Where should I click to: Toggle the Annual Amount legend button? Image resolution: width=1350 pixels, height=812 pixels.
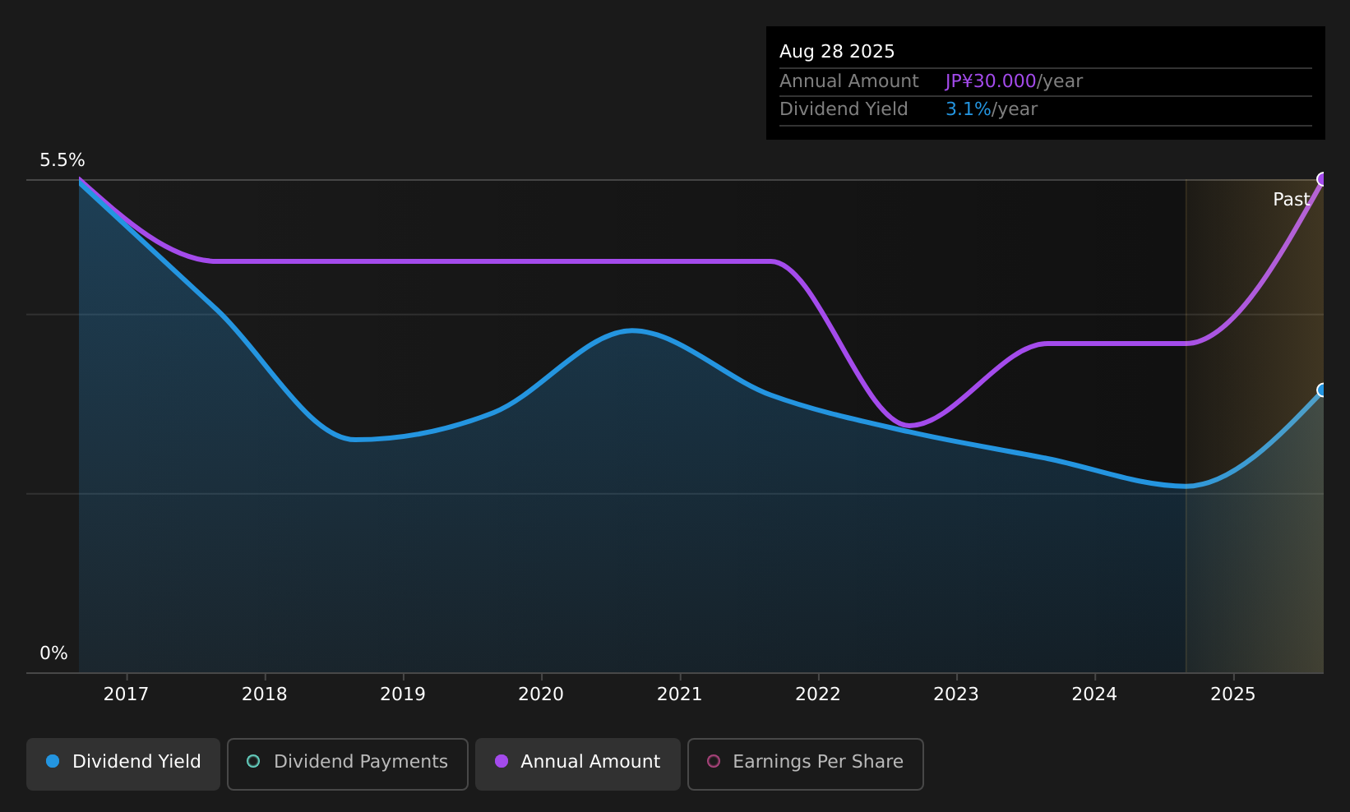tap(578, 764)
